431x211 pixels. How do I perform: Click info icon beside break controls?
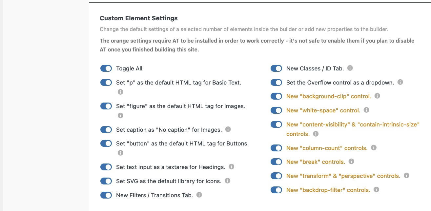[x=351, y=162]
